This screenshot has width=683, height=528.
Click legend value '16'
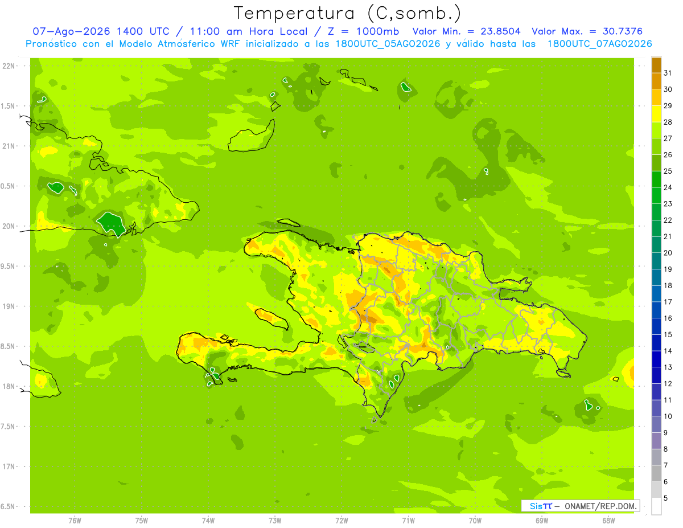(668, 318)
